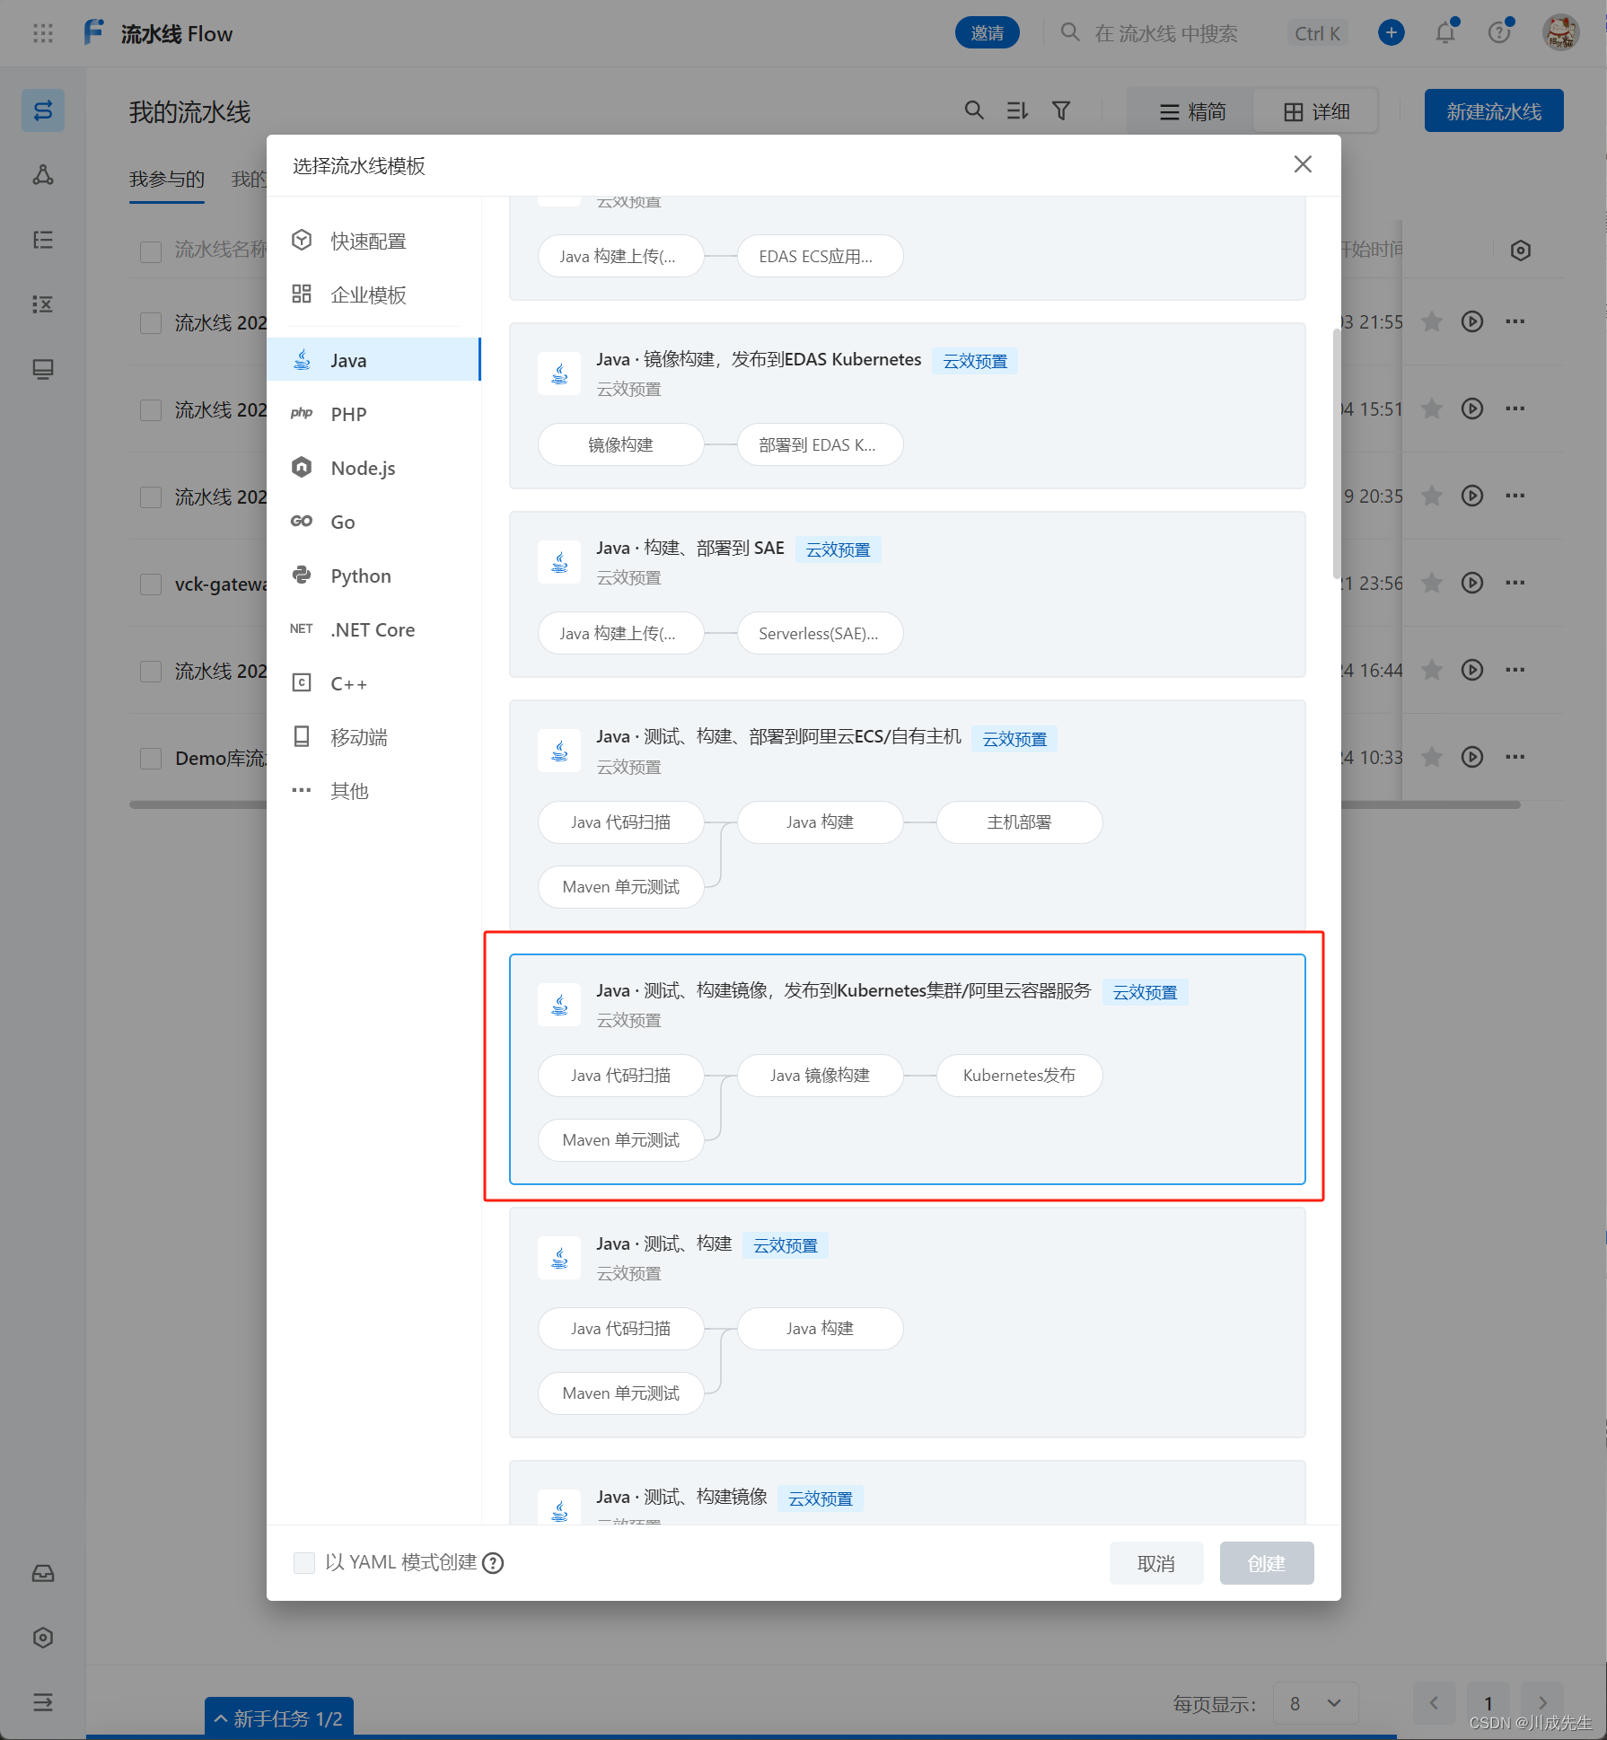Enable the YAML mode creation checkbox

304,1563
